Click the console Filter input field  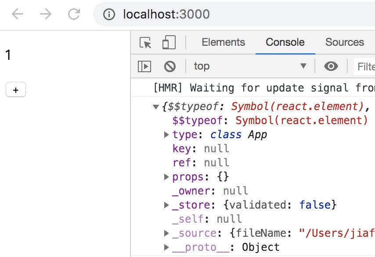[364, 66]
